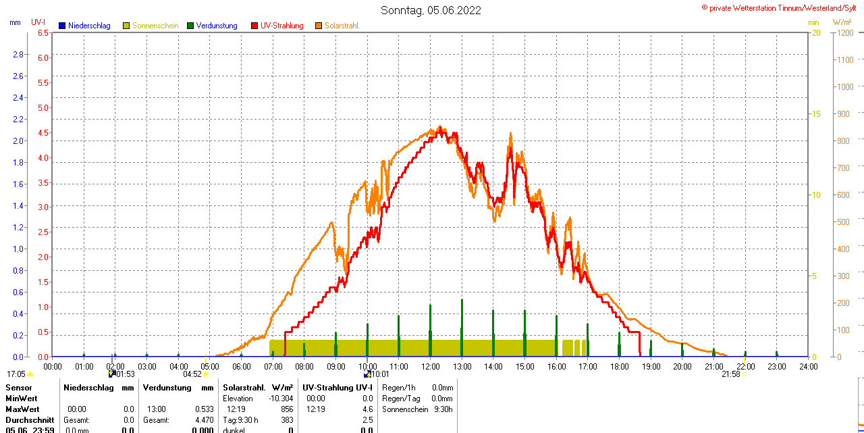The width and height of the screenshot is (864, 433).
Task: Click the moon icon beside 10:01
Action: click(367, 374)
